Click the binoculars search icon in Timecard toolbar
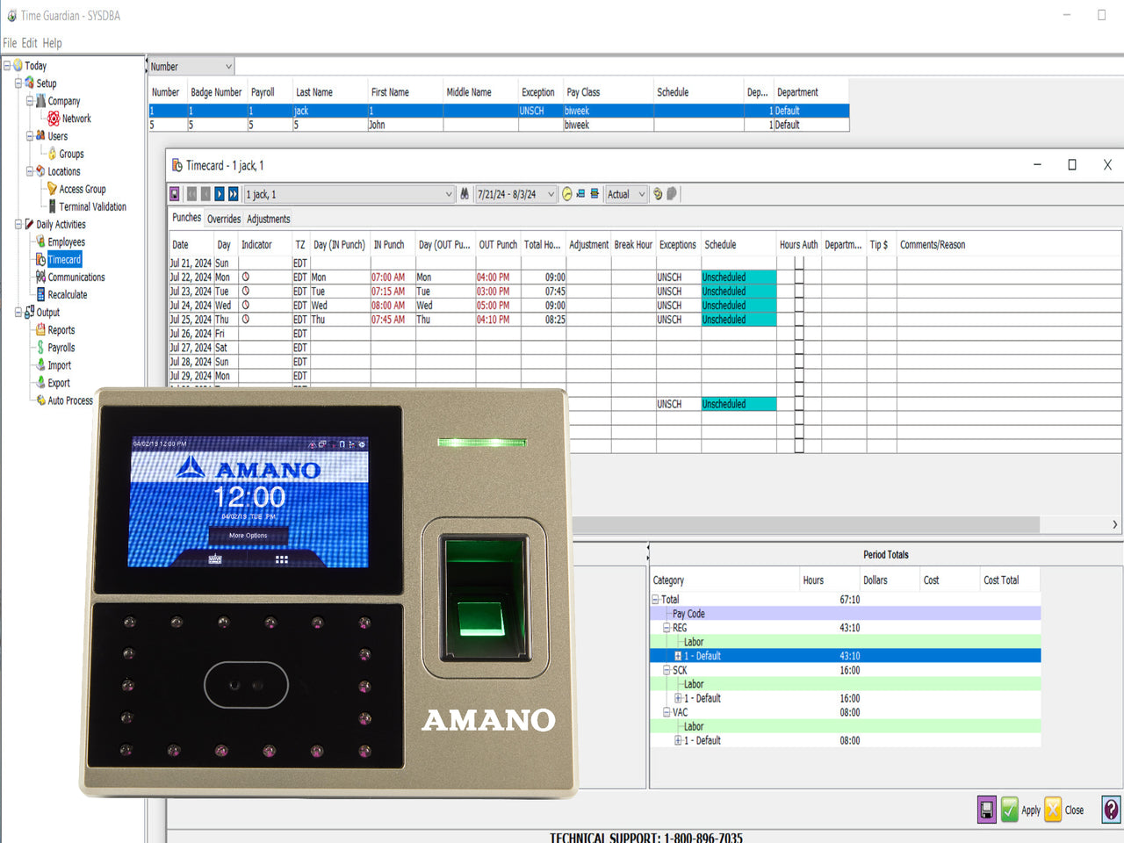 coord(464,194)
